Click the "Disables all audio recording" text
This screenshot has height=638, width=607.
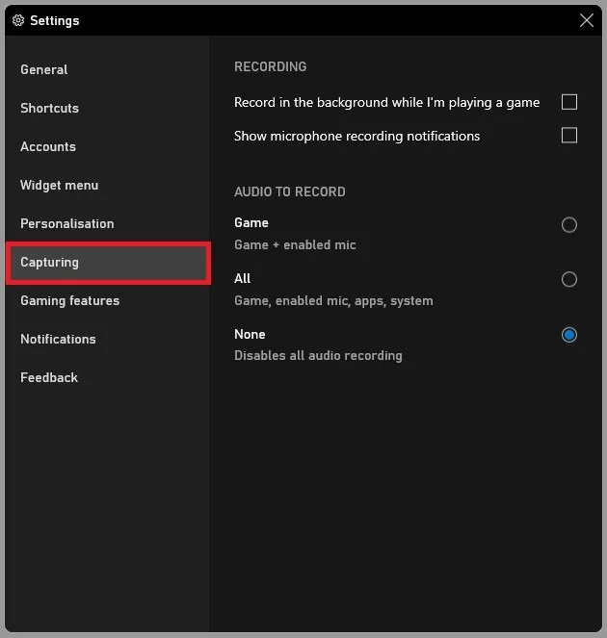(318, 356)
